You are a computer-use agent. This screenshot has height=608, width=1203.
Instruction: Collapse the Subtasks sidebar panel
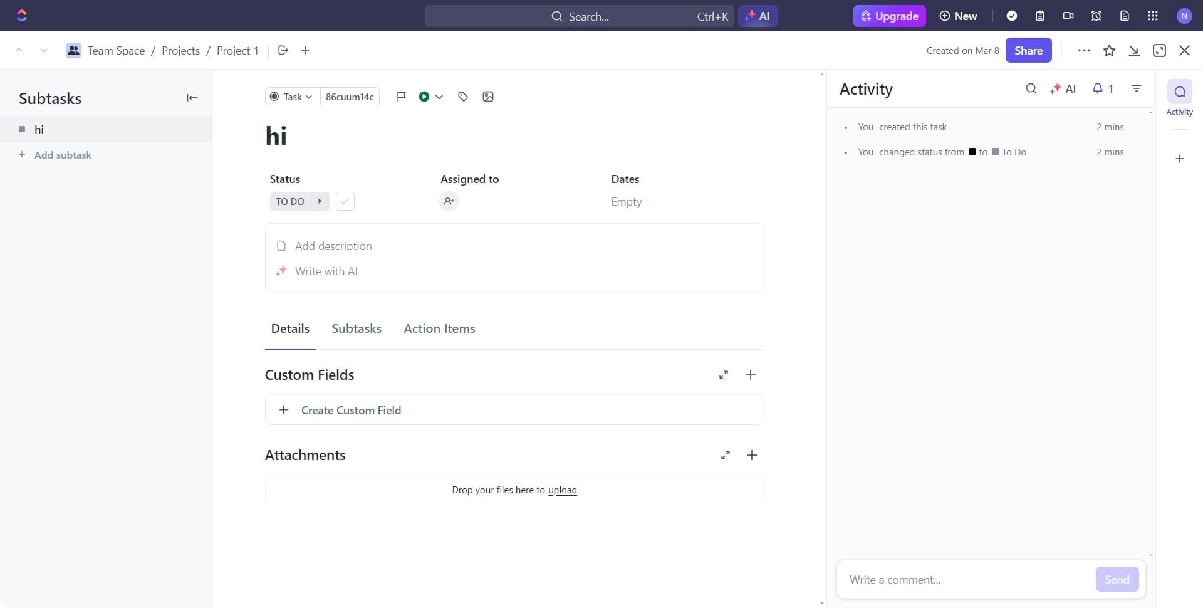192,98
